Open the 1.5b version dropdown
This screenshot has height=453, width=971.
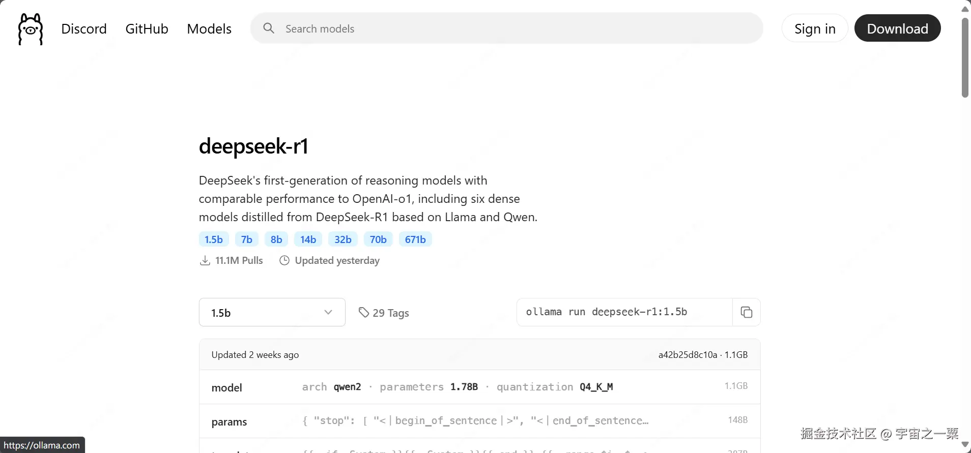pyautogui.click(x=272, y=312)
